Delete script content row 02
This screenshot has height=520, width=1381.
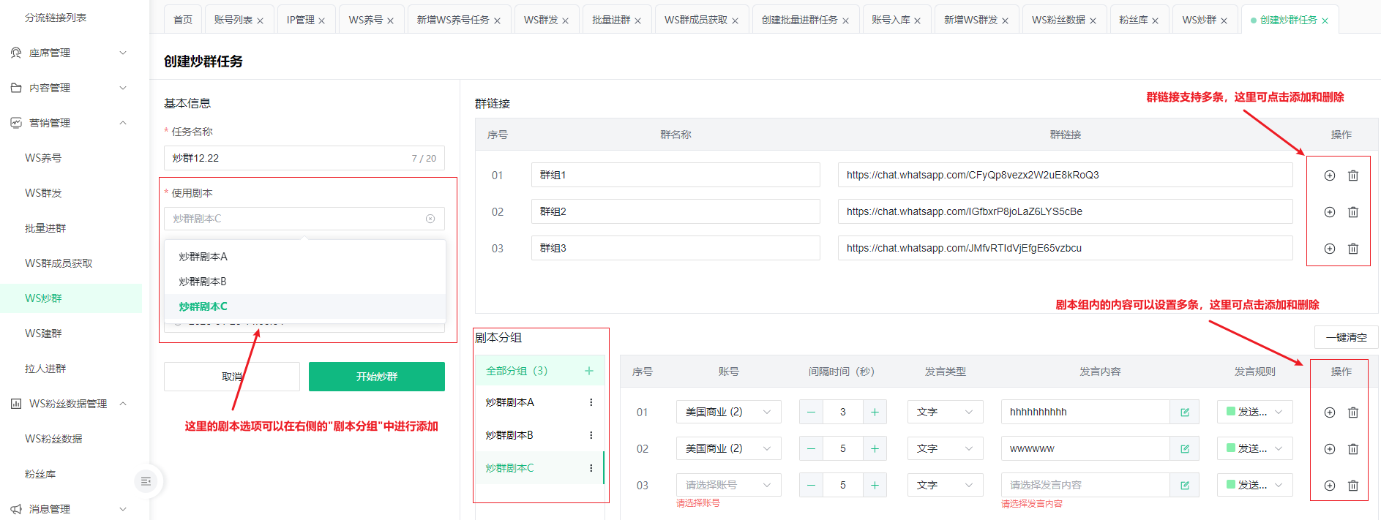click(x=1352, y=449)
